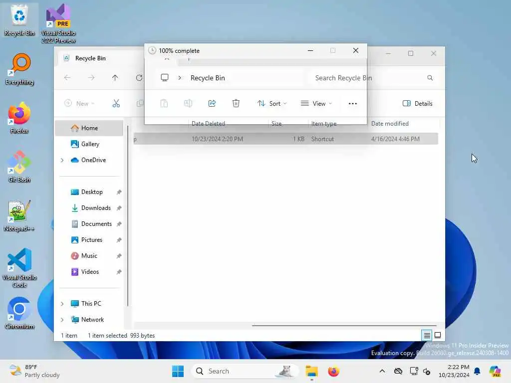The image size is (511, 383).
Task: Go up one folder level arrow
Action: 115,78
